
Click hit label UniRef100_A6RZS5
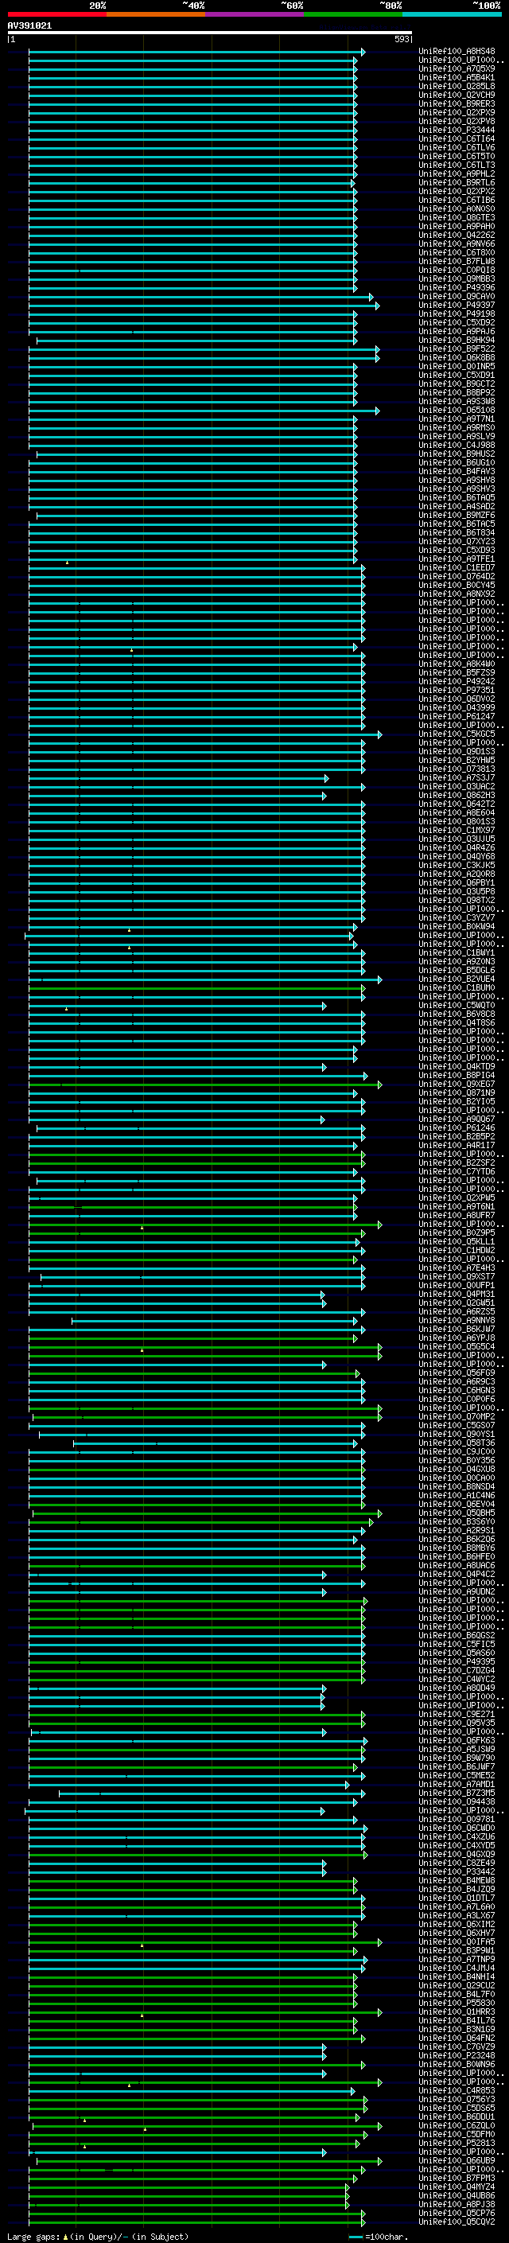click(x=457, y=1311)
